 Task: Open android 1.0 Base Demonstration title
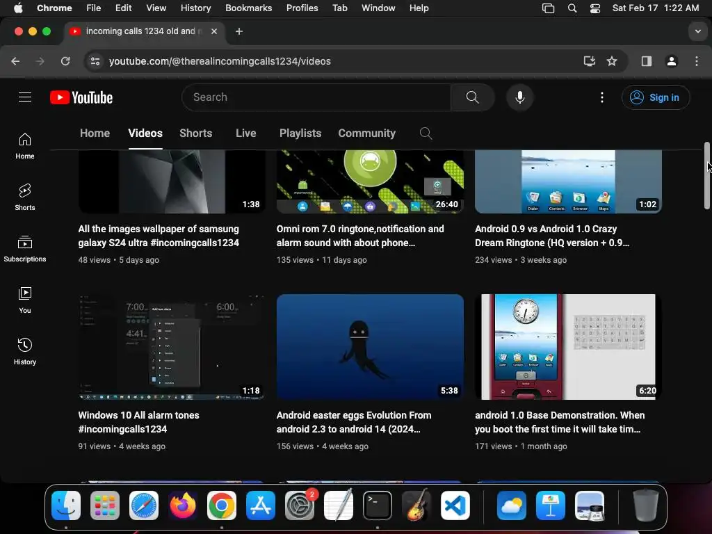(560, 422)
